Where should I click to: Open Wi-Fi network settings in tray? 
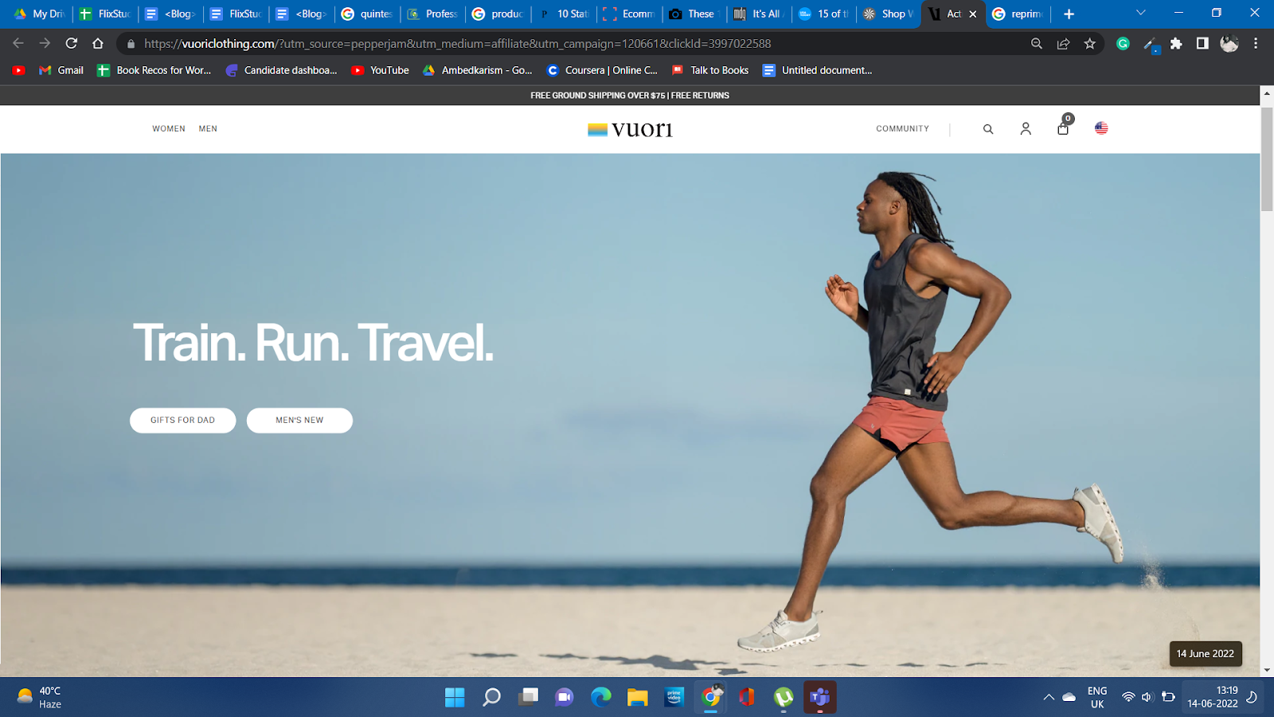(x=1128, y=697)
